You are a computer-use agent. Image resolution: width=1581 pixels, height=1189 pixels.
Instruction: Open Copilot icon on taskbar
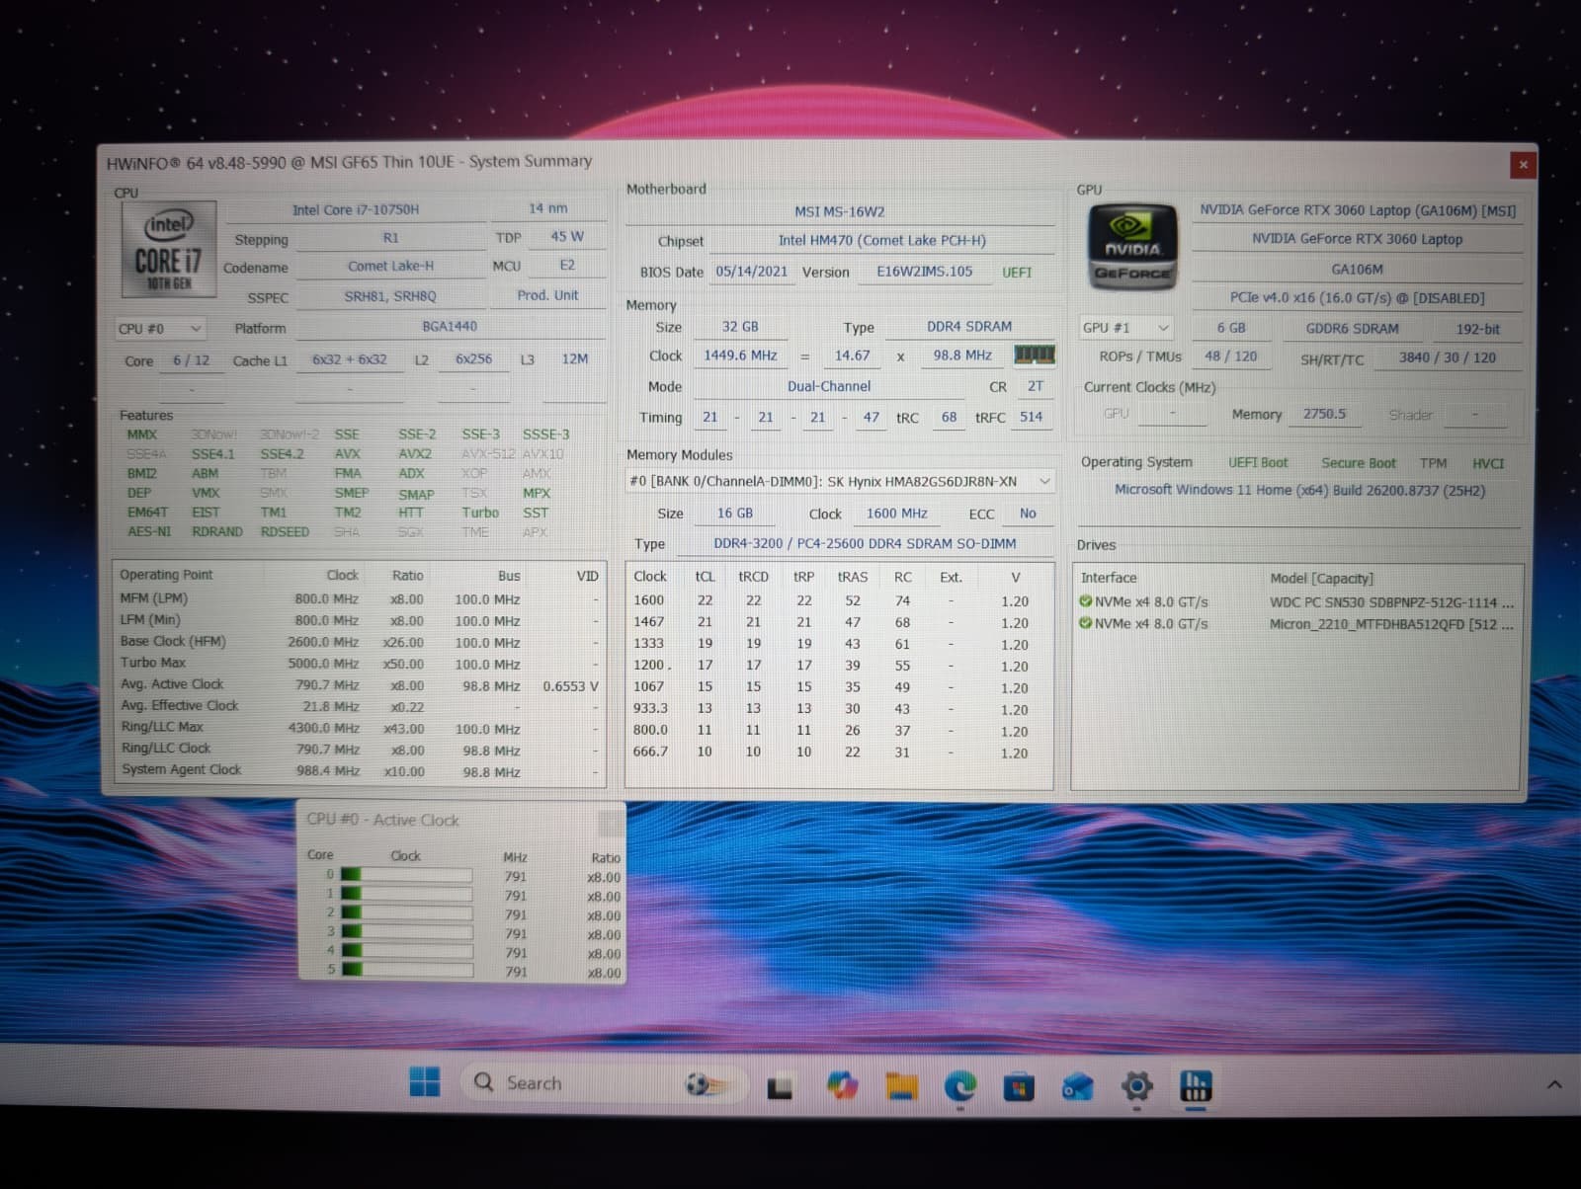click(x=842, y=1085)
